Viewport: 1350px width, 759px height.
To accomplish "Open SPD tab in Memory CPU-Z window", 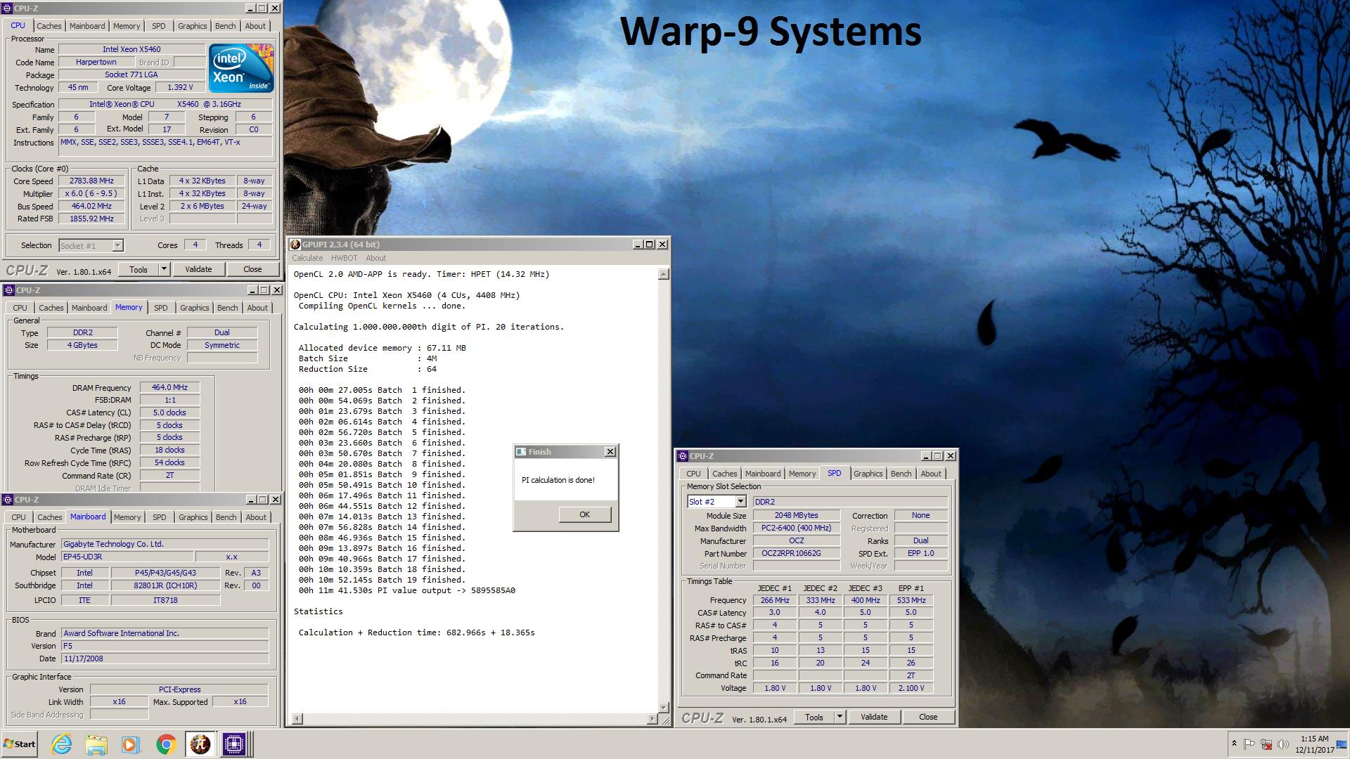I will (161, 308).
